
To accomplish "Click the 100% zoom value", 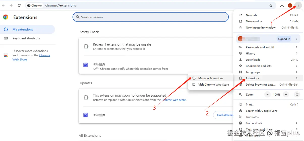I will pos(277,95).
